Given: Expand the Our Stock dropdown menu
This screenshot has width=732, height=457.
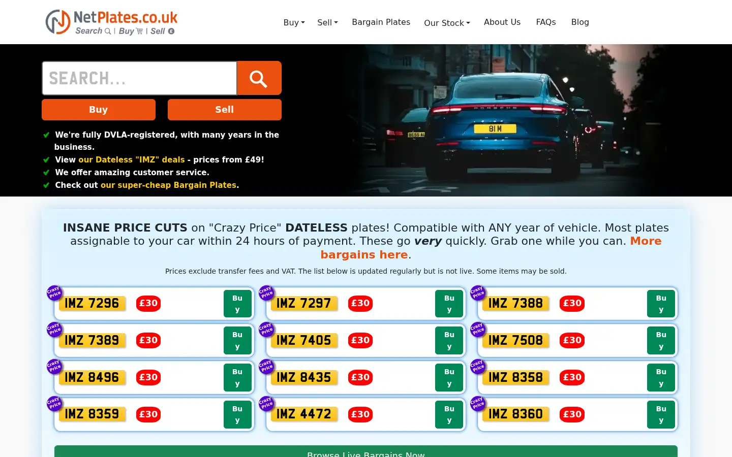Looking at the screenshot, I should [x=447, y=23].
